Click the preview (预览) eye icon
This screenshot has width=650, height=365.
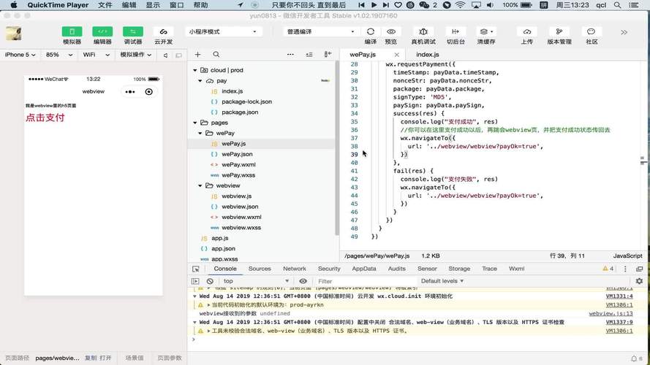pos(391,31)
